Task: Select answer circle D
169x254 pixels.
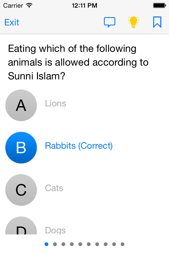Action: pyautogui.click(x=21, y=227)
